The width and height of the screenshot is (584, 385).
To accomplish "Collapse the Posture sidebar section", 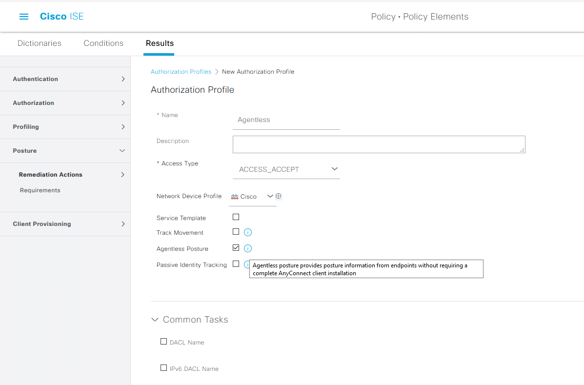I will (65, 151).
